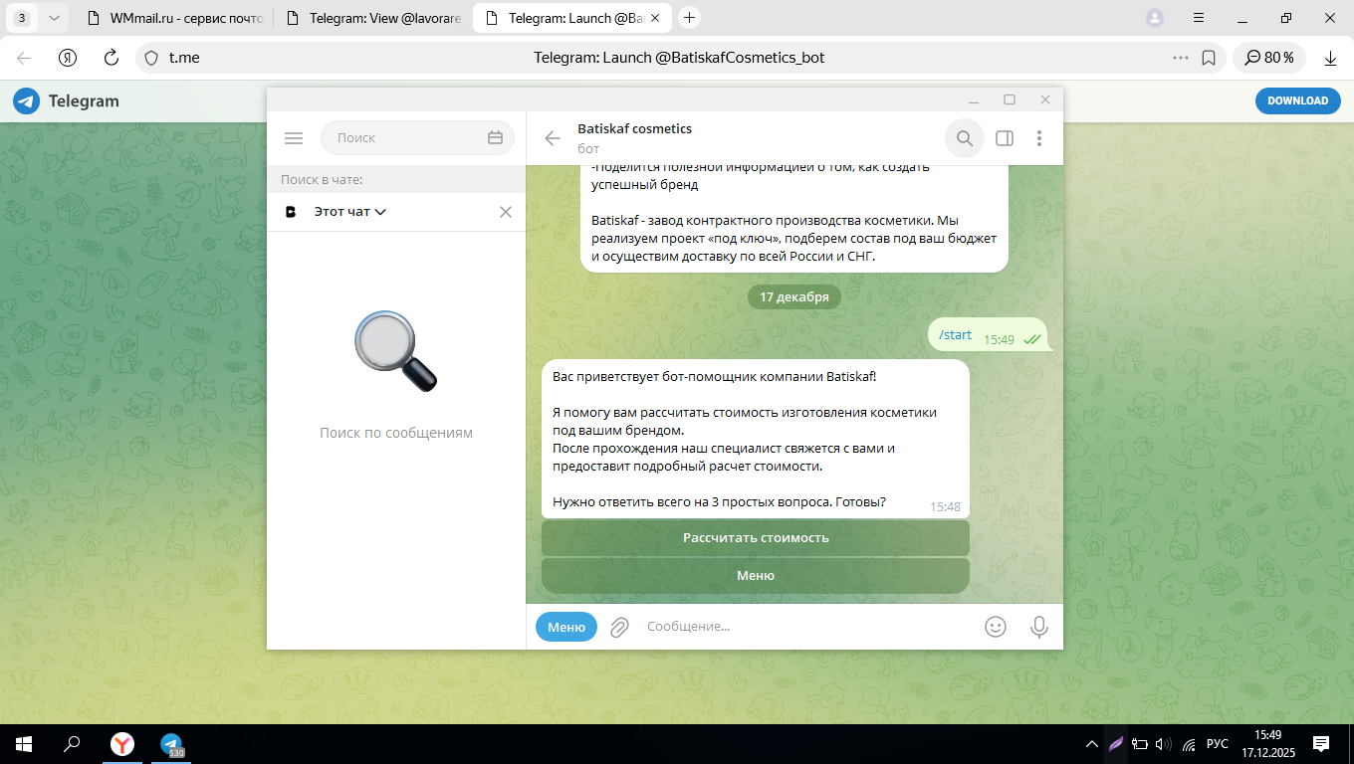The height and width of the screenshot is (764, 1354).
Task: Click the '17 декабря' date badge
Action: coord(794,297)
